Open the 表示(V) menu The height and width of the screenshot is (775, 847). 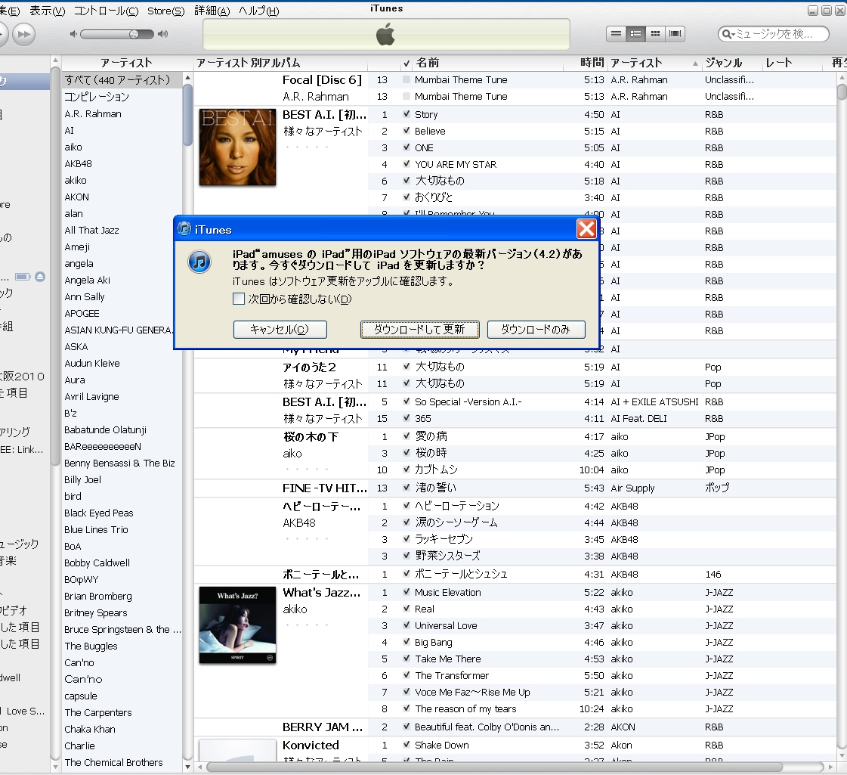(47, 11)
